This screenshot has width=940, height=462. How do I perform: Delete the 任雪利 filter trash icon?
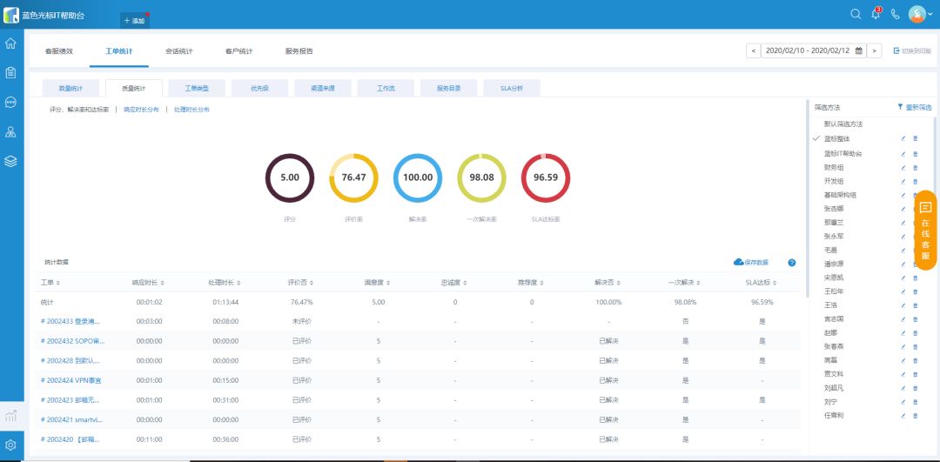coord(915,415)
